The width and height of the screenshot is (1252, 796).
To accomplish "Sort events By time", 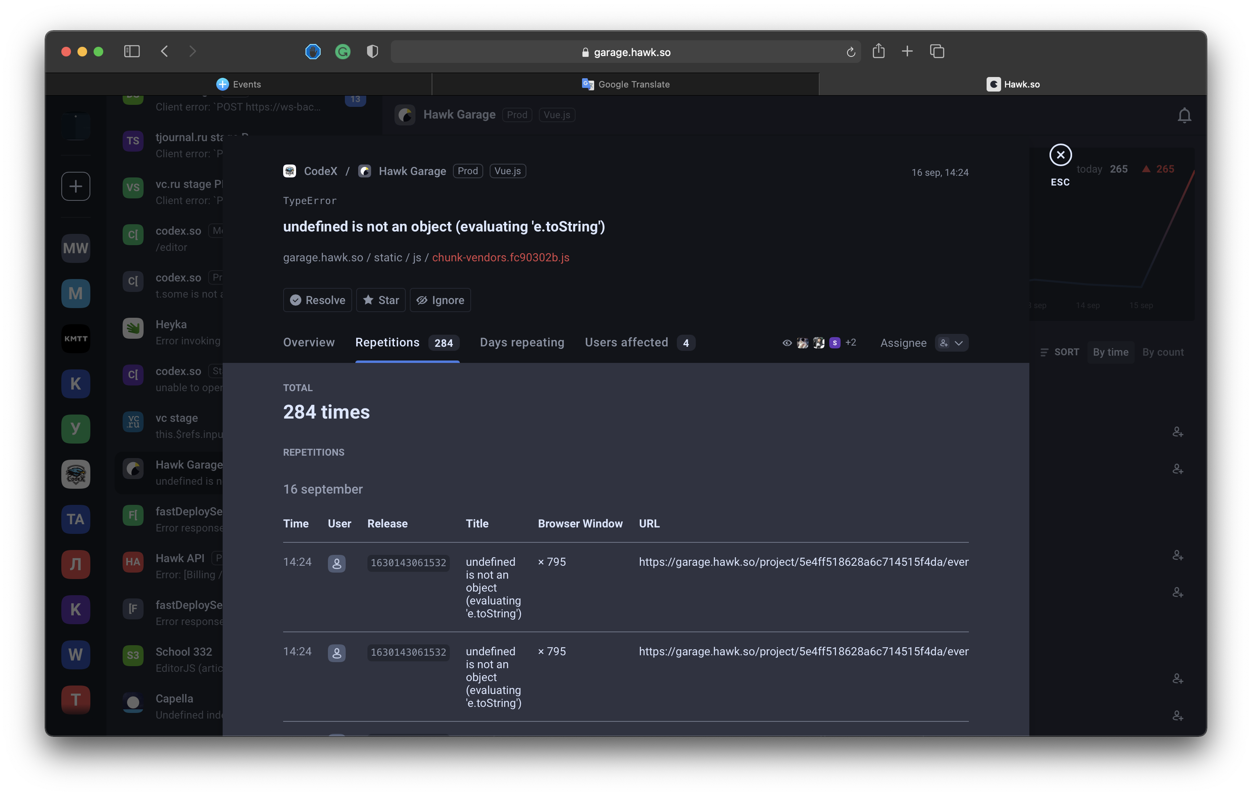I will (x=1110, y=352).
